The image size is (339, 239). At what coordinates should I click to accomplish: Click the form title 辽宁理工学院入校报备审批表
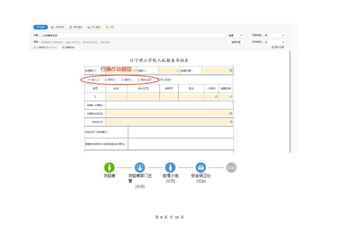159,60
